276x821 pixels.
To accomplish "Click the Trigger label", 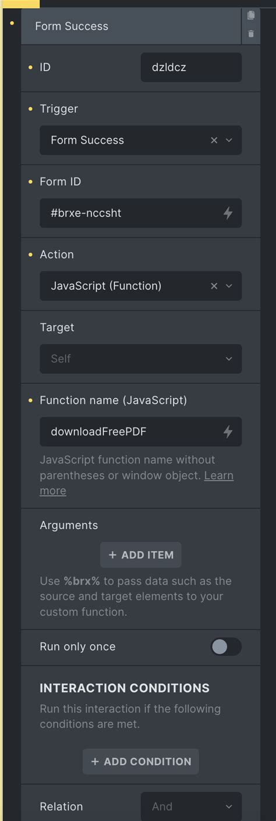I will (59, 109).
